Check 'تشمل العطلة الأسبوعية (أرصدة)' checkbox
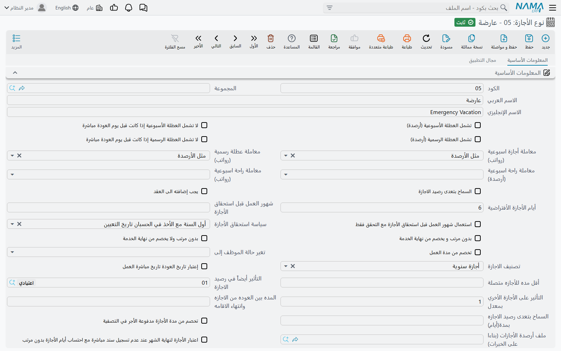The height and width of the screenshot is (351, 561). pyautogui.click(x=478, y=125)
